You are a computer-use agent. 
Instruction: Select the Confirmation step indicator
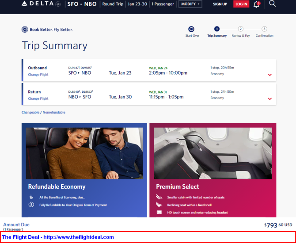tap(264, 29)
